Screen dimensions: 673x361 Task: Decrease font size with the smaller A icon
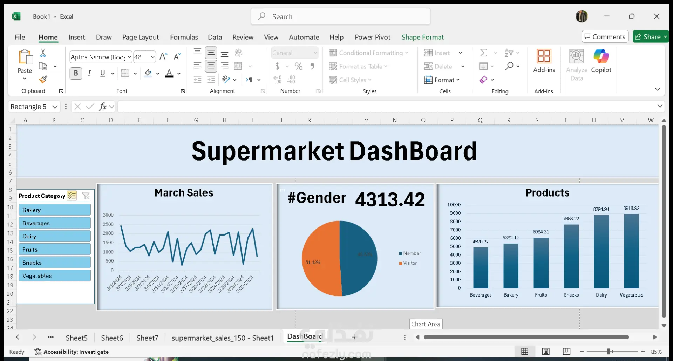coord(177,56)
